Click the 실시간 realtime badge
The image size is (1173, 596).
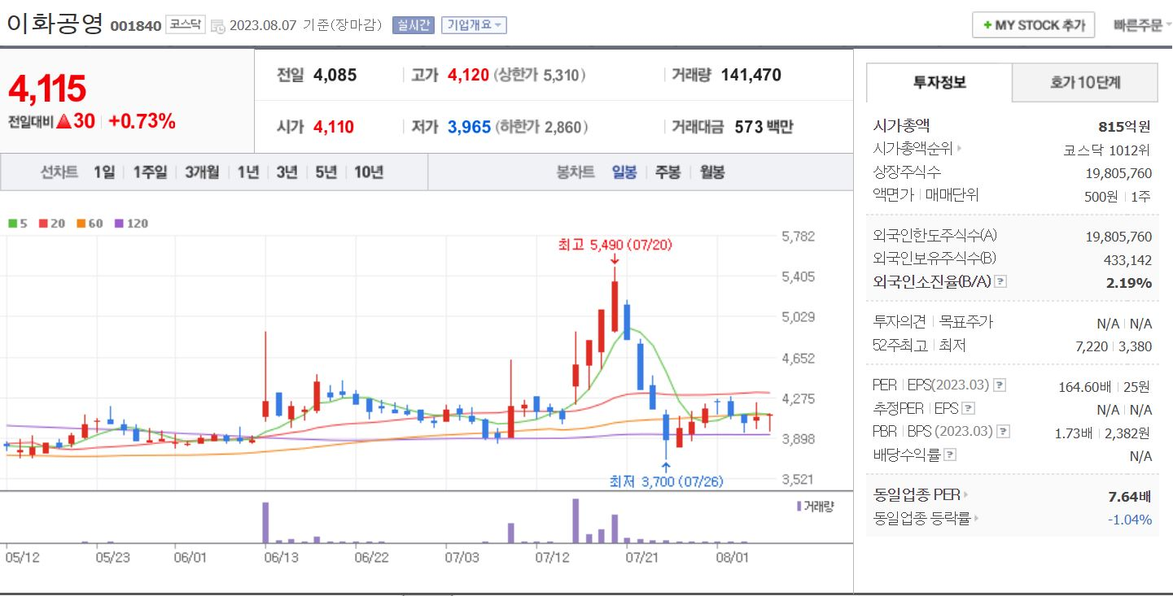click(414, 25)
